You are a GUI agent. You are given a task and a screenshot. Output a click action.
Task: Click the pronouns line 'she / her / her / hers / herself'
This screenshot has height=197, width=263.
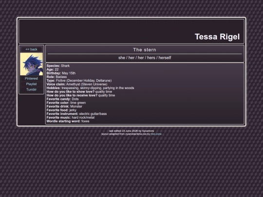145,58
